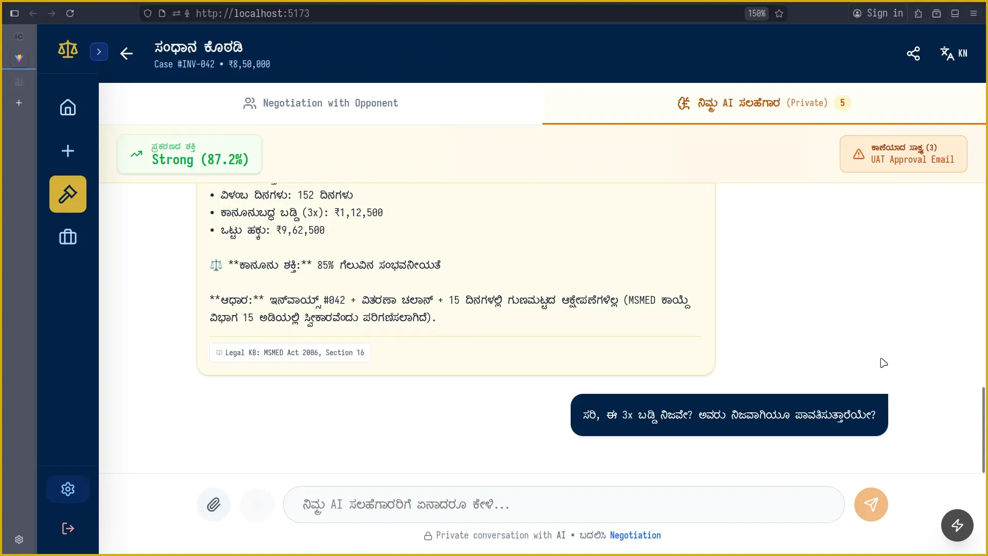Send your message with the paper-plane icon

(871, 505)
